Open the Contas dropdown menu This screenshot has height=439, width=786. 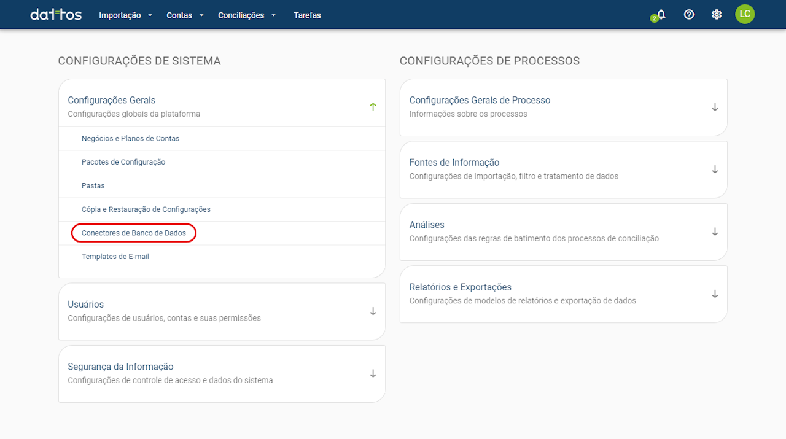click(184, 15)
